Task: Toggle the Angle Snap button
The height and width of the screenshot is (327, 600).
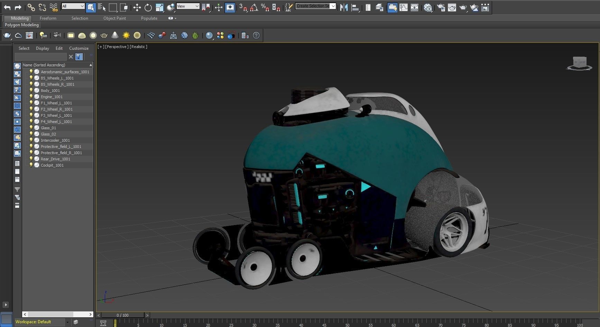Action: point(254,7)
